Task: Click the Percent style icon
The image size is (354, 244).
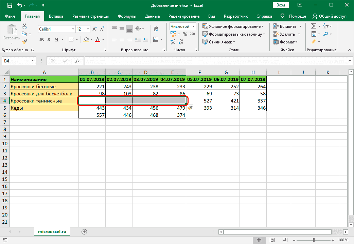Action: tap(185, 34)
